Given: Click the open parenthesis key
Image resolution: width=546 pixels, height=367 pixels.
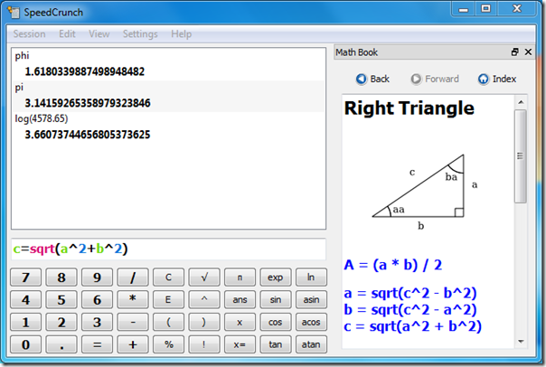Looking at the screenshot, I should (x=168, y=322).
